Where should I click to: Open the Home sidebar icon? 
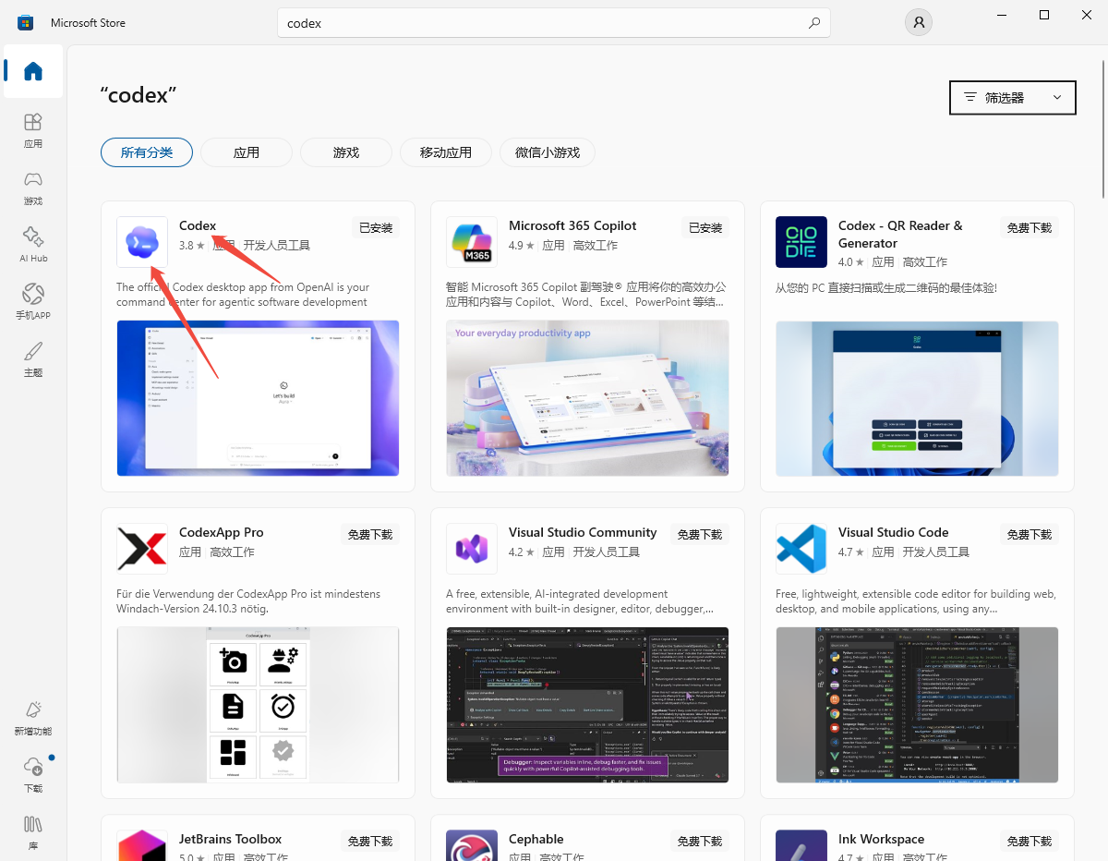[x=33, y=71]
